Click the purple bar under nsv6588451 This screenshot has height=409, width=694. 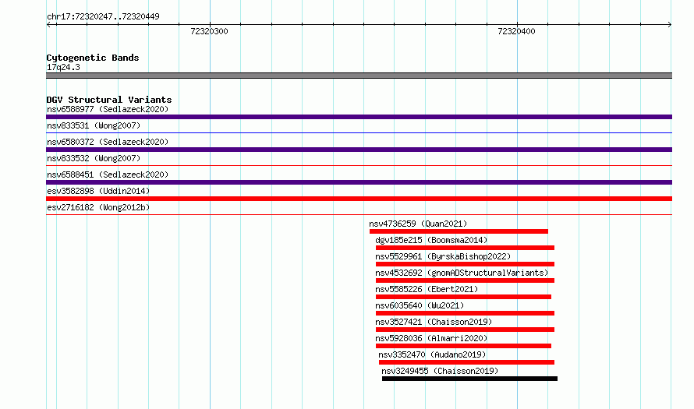(359, 182)
